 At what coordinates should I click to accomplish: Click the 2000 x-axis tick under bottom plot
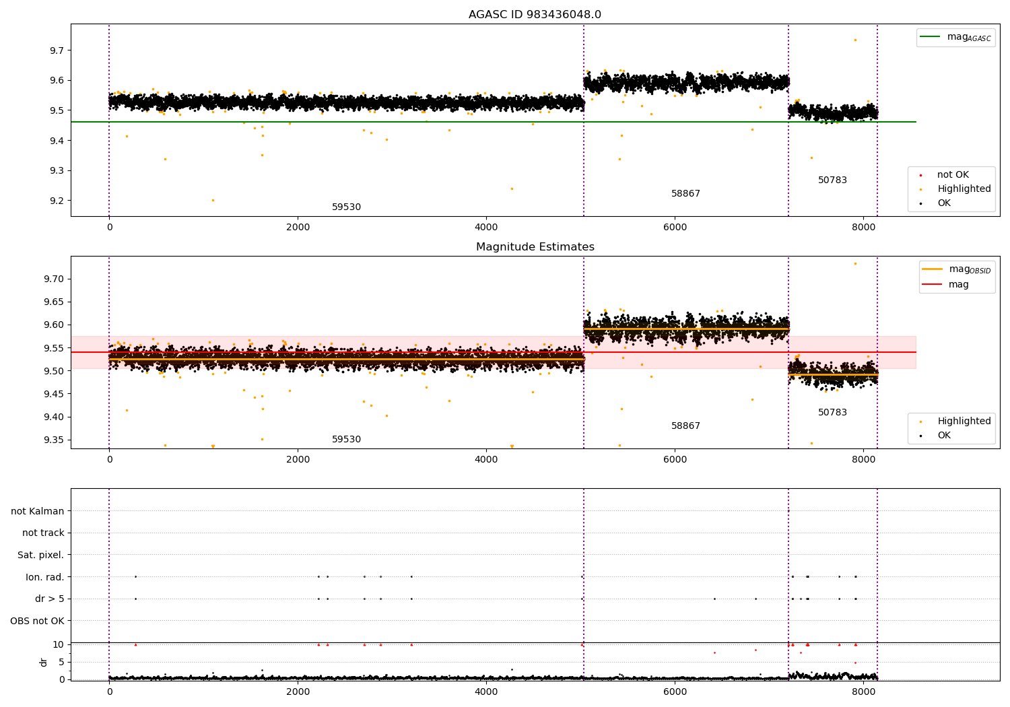click(298, 692)
